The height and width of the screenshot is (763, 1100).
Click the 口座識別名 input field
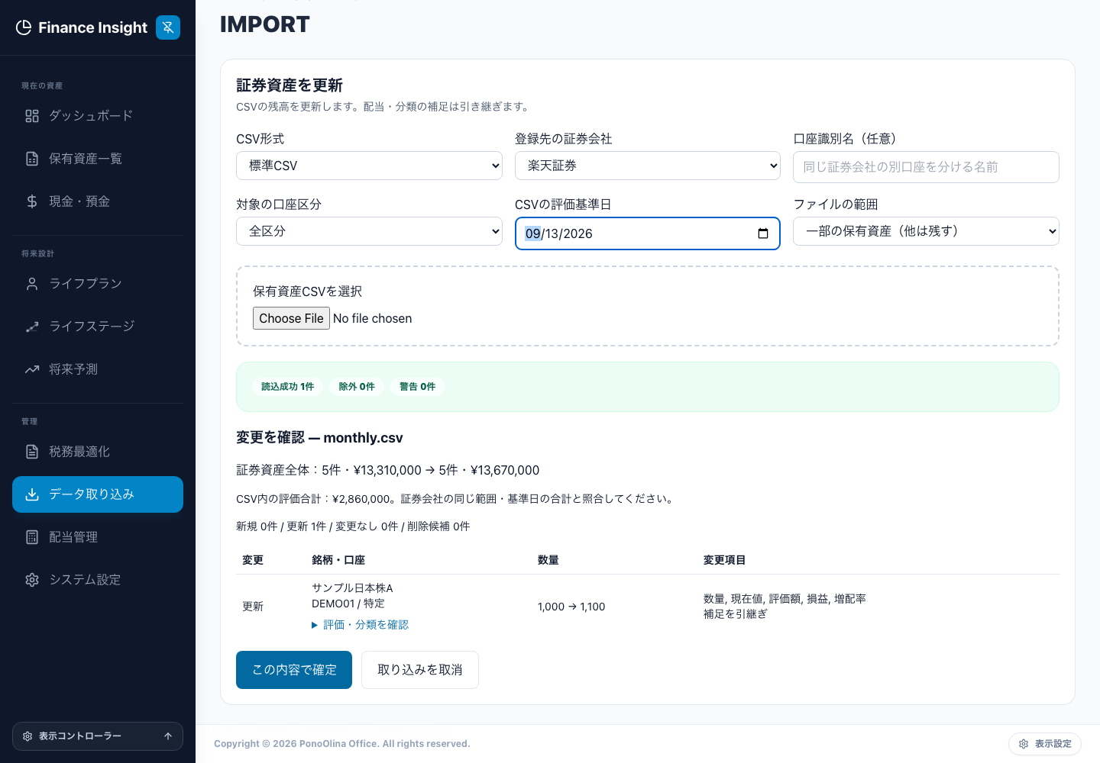926,167
